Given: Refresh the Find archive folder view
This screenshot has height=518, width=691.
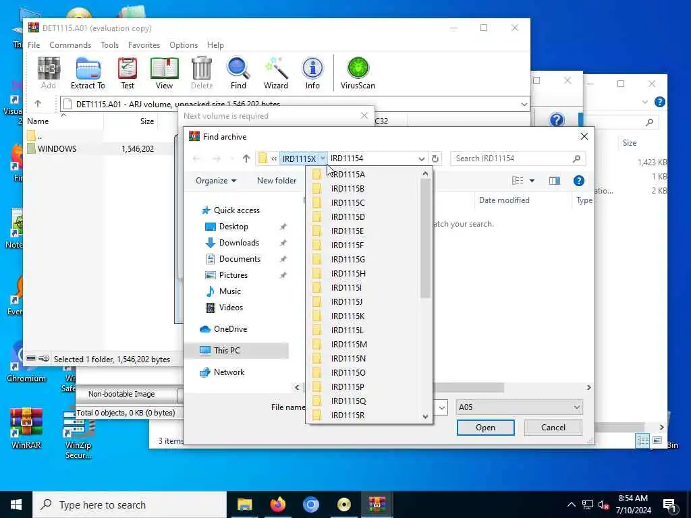Looking at the screenshot, I should [x=435, y=159].
